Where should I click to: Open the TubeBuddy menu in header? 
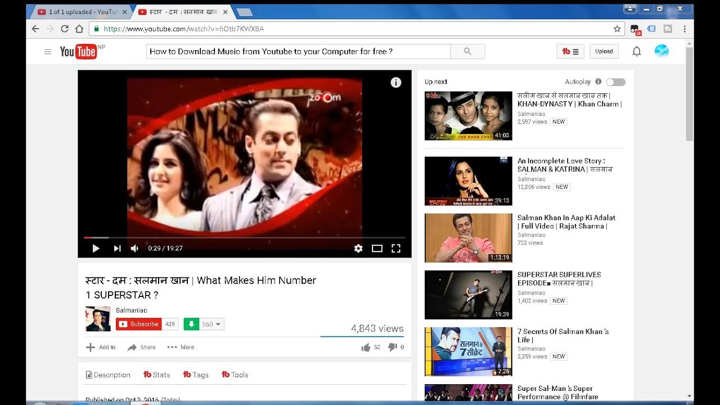(570, 51)
